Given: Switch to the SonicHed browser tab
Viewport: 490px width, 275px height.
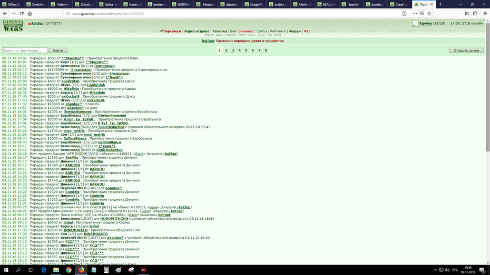Looking at the screenshot, I should [x=36, y=4].
